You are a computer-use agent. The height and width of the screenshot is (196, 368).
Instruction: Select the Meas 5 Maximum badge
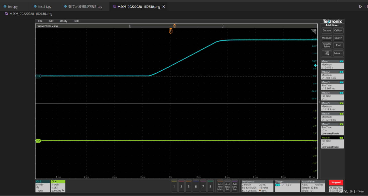[332, 107]
